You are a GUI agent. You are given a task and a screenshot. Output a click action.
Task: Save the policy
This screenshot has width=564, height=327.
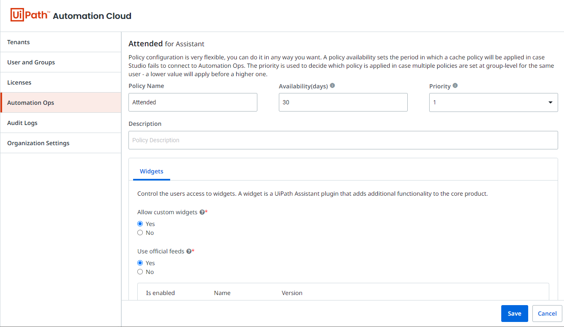pos(514,314)
